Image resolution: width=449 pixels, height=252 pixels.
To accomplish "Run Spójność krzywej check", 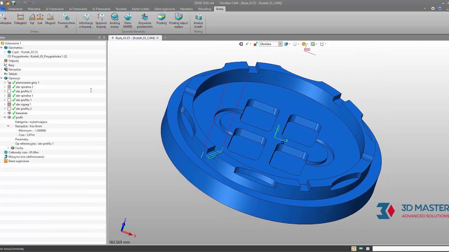I will (x=101, y=21).
